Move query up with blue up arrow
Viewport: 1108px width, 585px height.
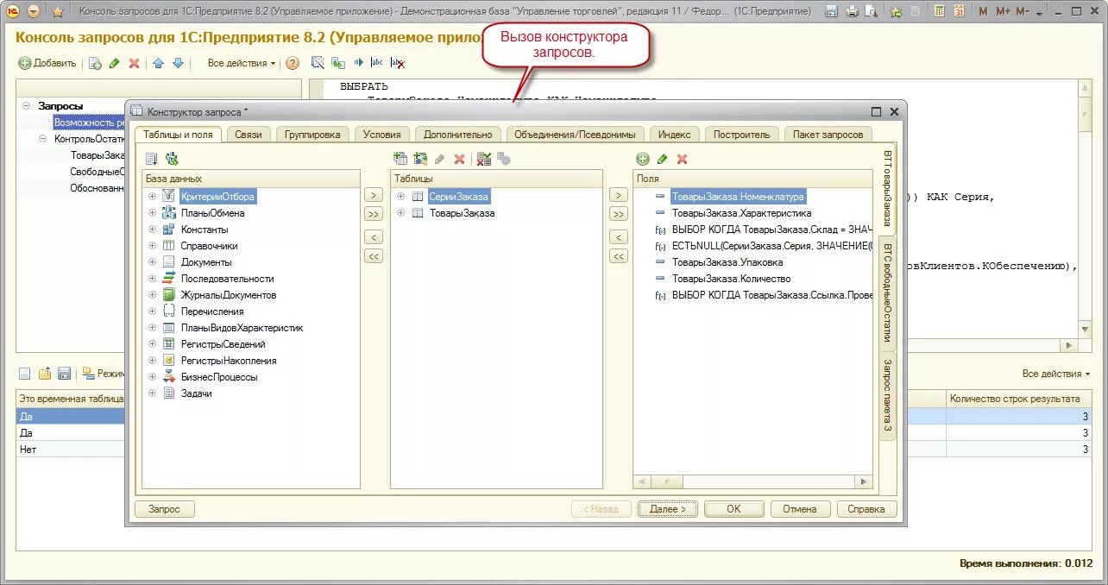pos(158,63)
